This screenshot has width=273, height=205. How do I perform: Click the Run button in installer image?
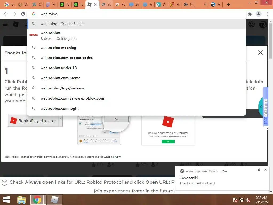(x=116, y=119)
